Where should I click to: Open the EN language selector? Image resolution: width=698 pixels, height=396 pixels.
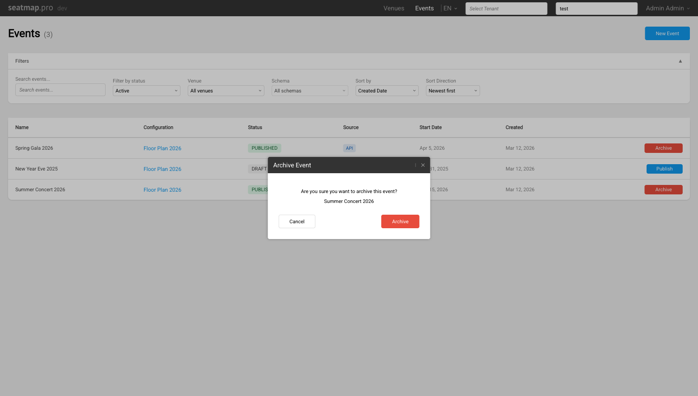coord(450,8)
